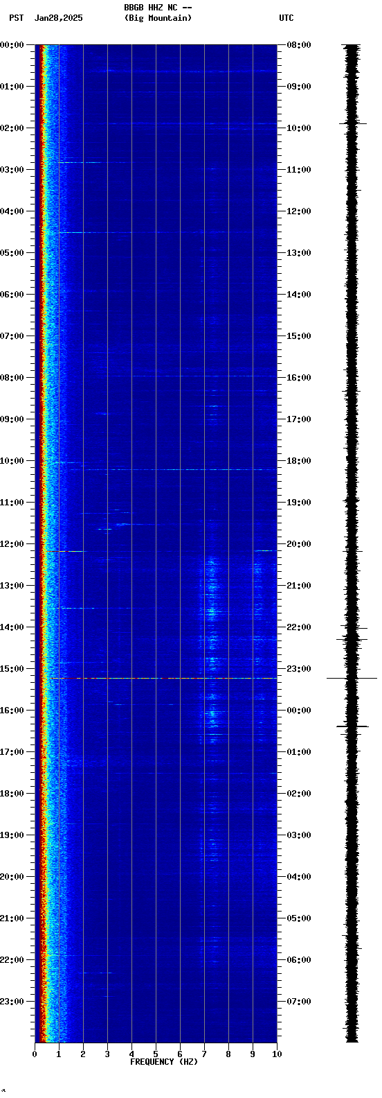The height and width of the screenshot is (1098, 382).
Task: Click the UTC '17:00' time label
Action: pyautogui.click(x=299, y=419)
